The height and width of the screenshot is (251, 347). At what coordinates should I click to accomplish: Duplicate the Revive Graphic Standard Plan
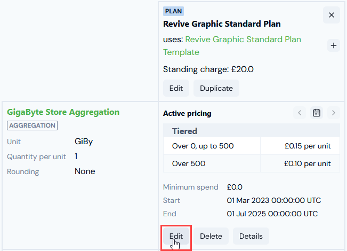216,88
